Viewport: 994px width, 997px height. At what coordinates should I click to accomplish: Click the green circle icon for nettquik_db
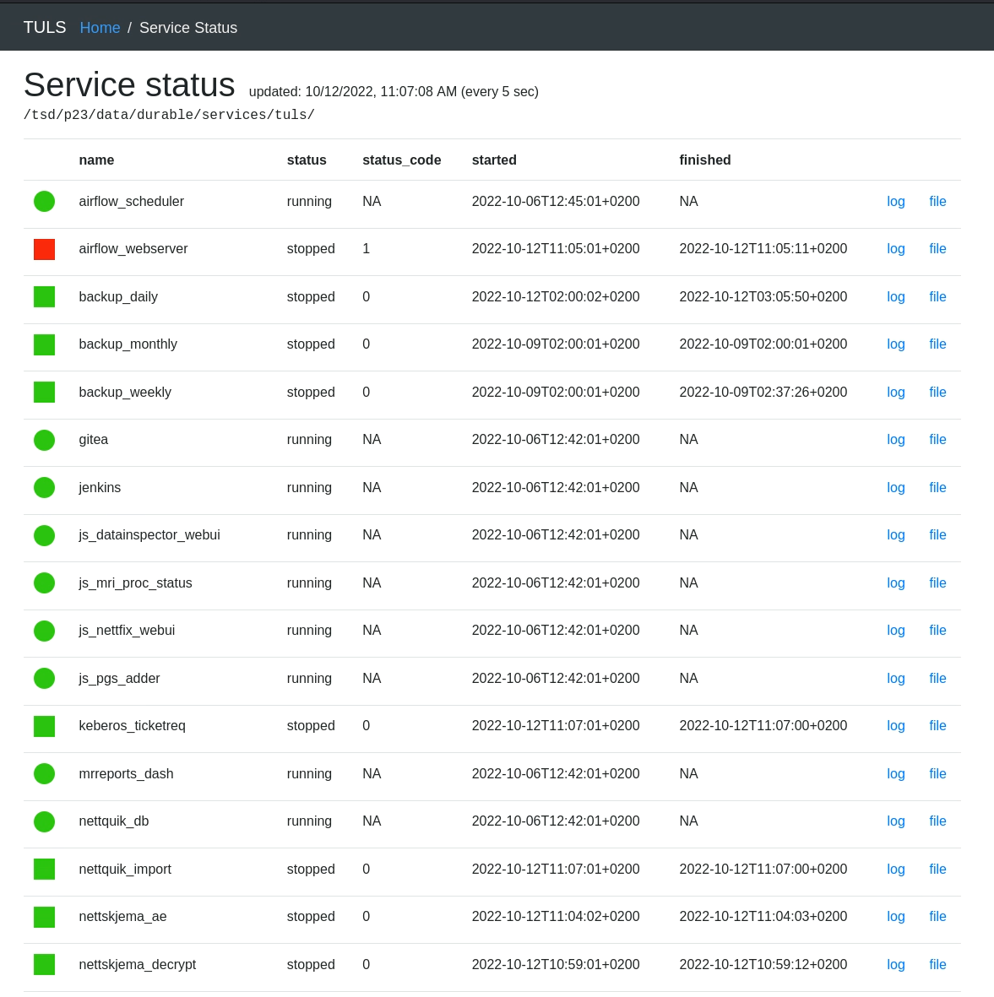point(44,821)
